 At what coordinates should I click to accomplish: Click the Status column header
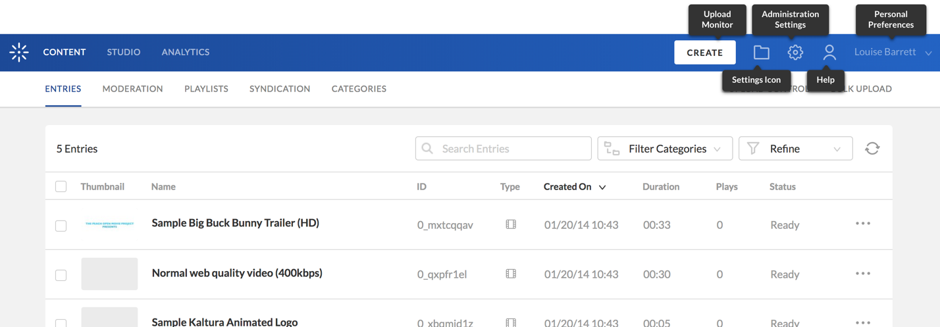783,187
